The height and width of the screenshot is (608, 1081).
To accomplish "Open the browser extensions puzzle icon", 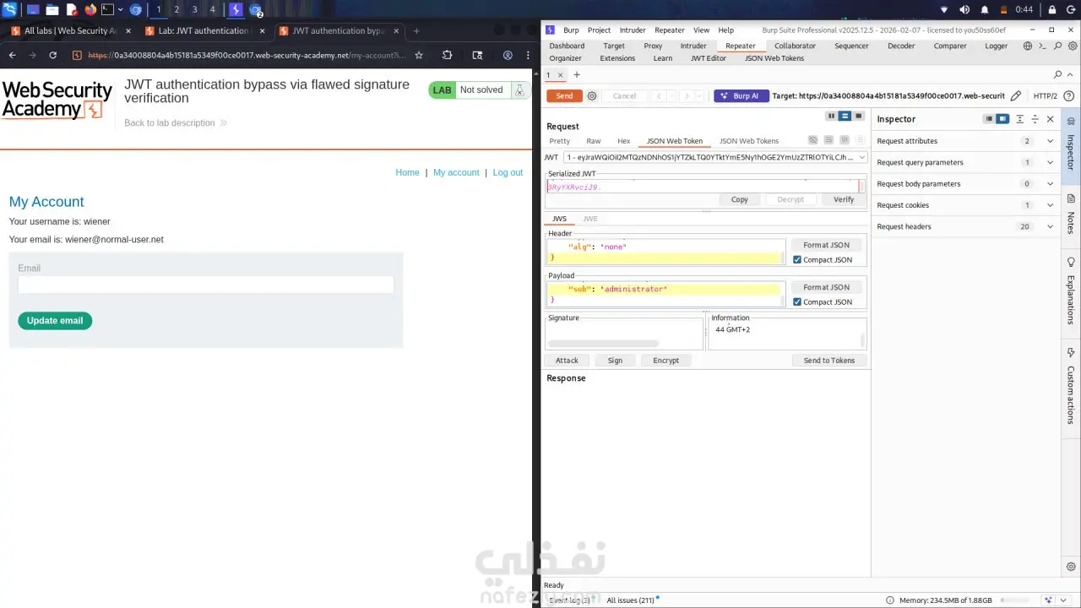I will [x=448, y=55].
